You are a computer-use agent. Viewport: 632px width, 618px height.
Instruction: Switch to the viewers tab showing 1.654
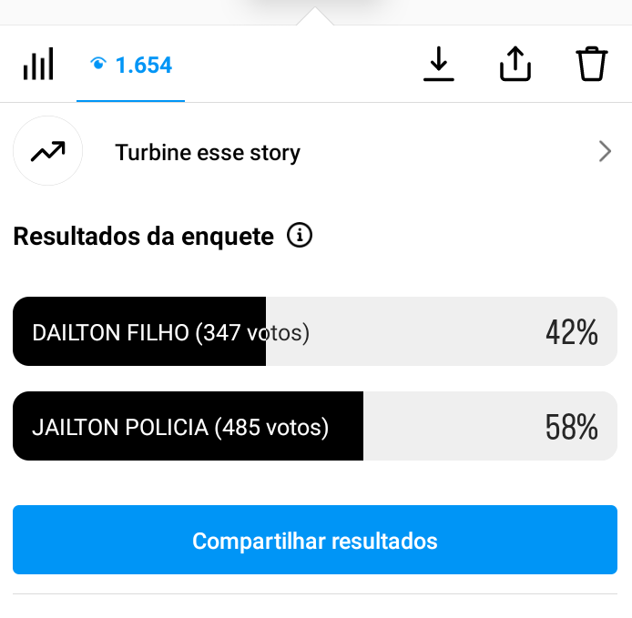(x=131, y=66)
